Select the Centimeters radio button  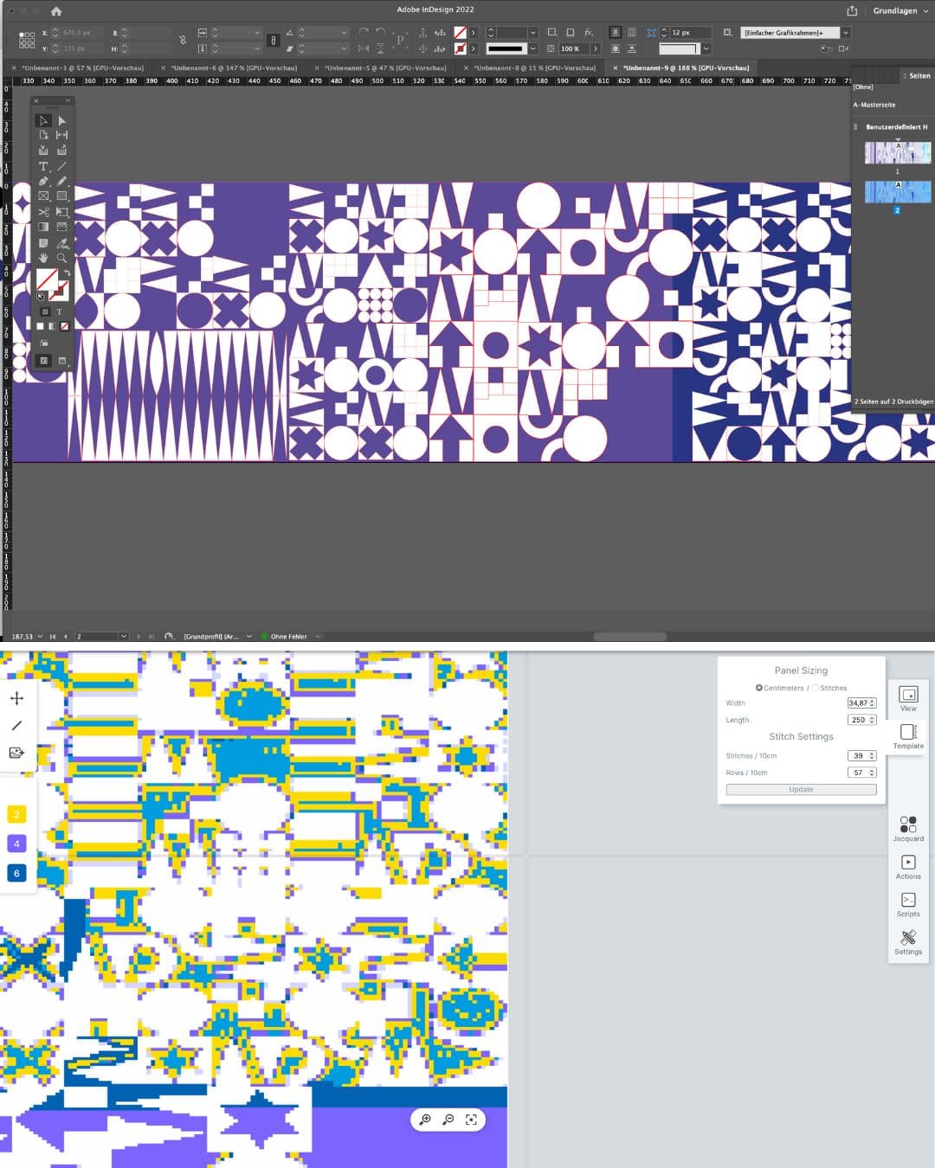tap(759, 688)
